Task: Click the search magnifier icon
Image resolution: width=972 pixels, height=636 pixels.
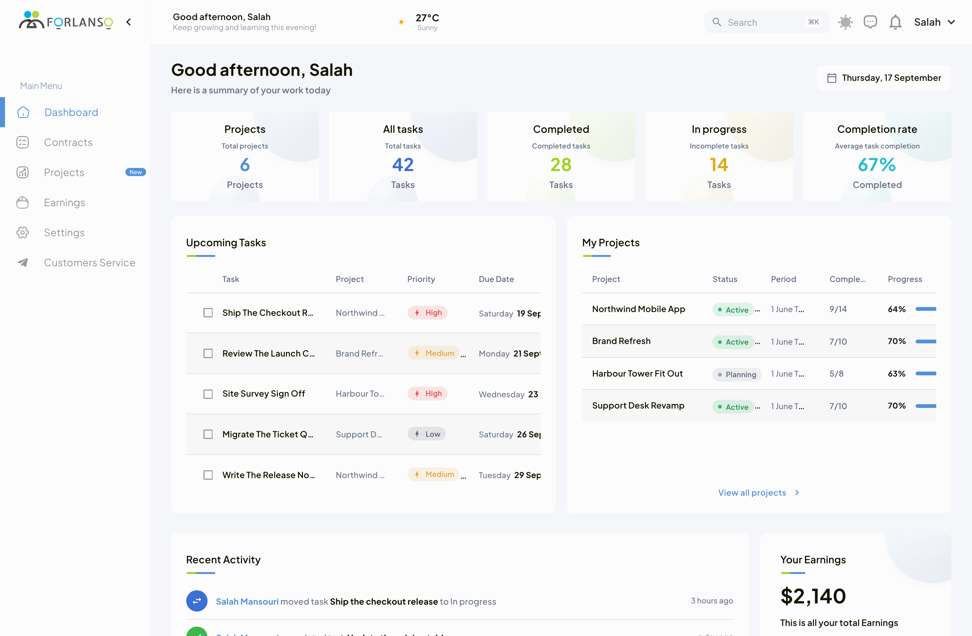Action: tap(717, 22)
